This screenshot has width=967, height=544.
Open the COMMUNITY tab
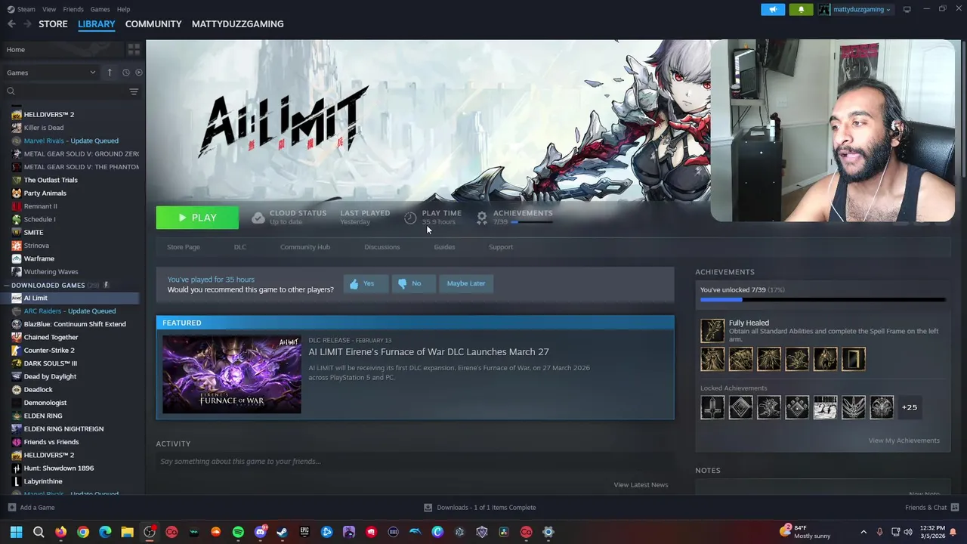coord(153,24)
